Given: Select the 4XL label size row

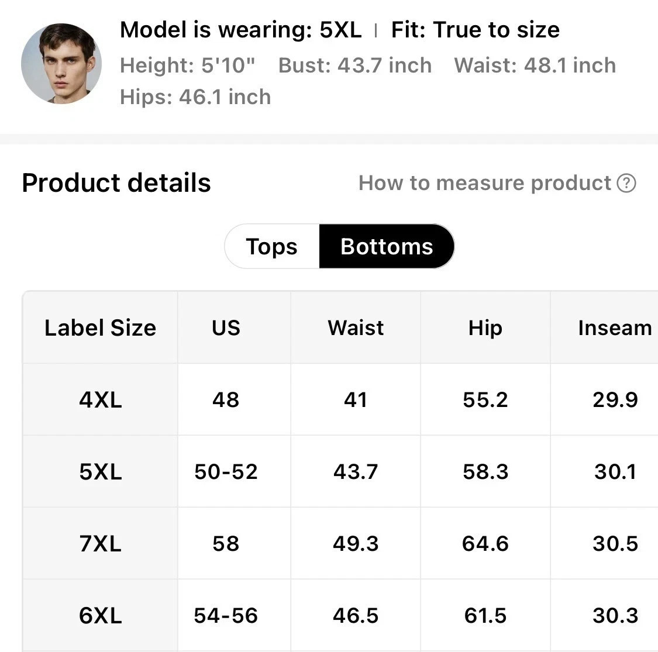Looking at the screenshot, I should (x=100, y=400).
